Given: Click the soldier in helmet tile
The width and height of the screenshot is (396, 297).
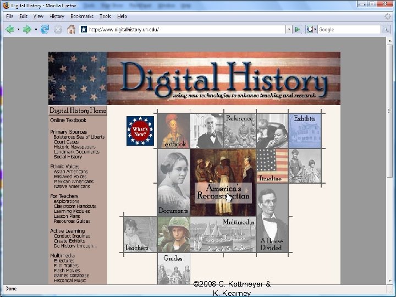Looking at the screenshot, I should (x=173, y=234).
